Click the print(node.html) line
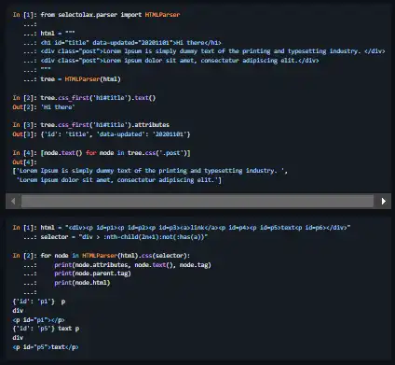This screenshot has width=395, height=365. [x=82, y=283]
